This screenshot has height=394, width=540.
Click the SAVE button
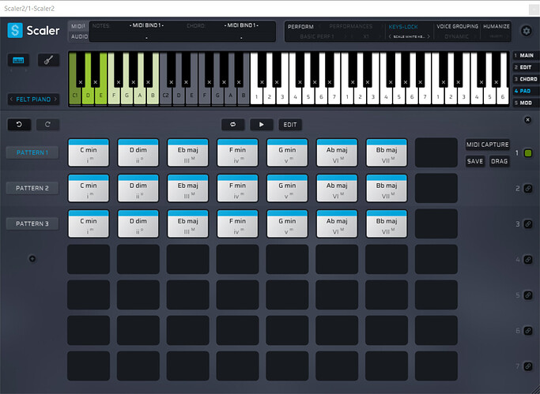(x=474, y=161)
